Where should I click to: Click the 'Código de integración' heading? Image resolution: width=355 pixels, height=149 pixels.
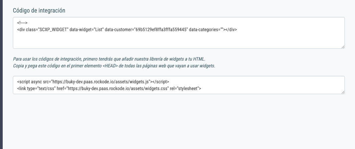39,10
